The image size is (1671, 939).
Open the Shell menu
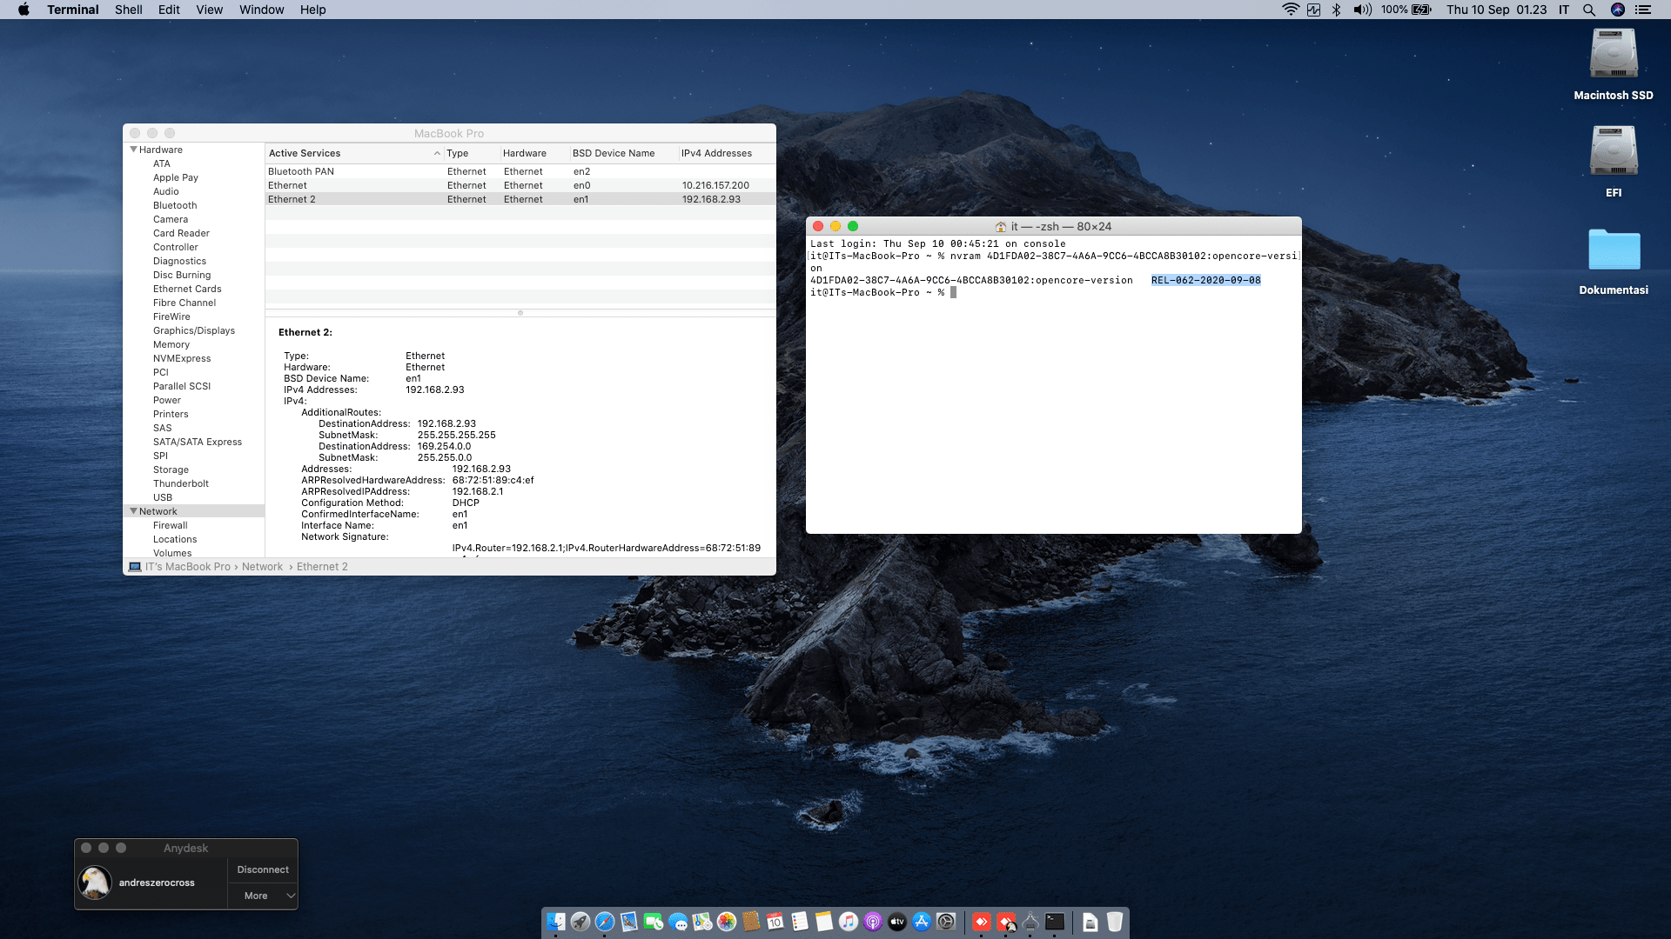[x=128, y=10]
